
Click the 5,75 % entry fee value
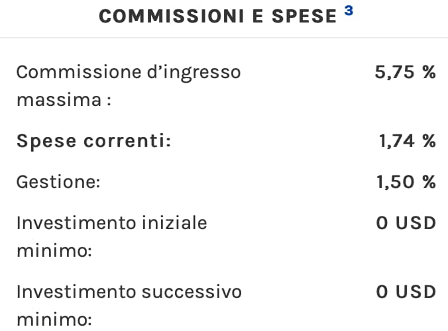click(x=405, y=72)
